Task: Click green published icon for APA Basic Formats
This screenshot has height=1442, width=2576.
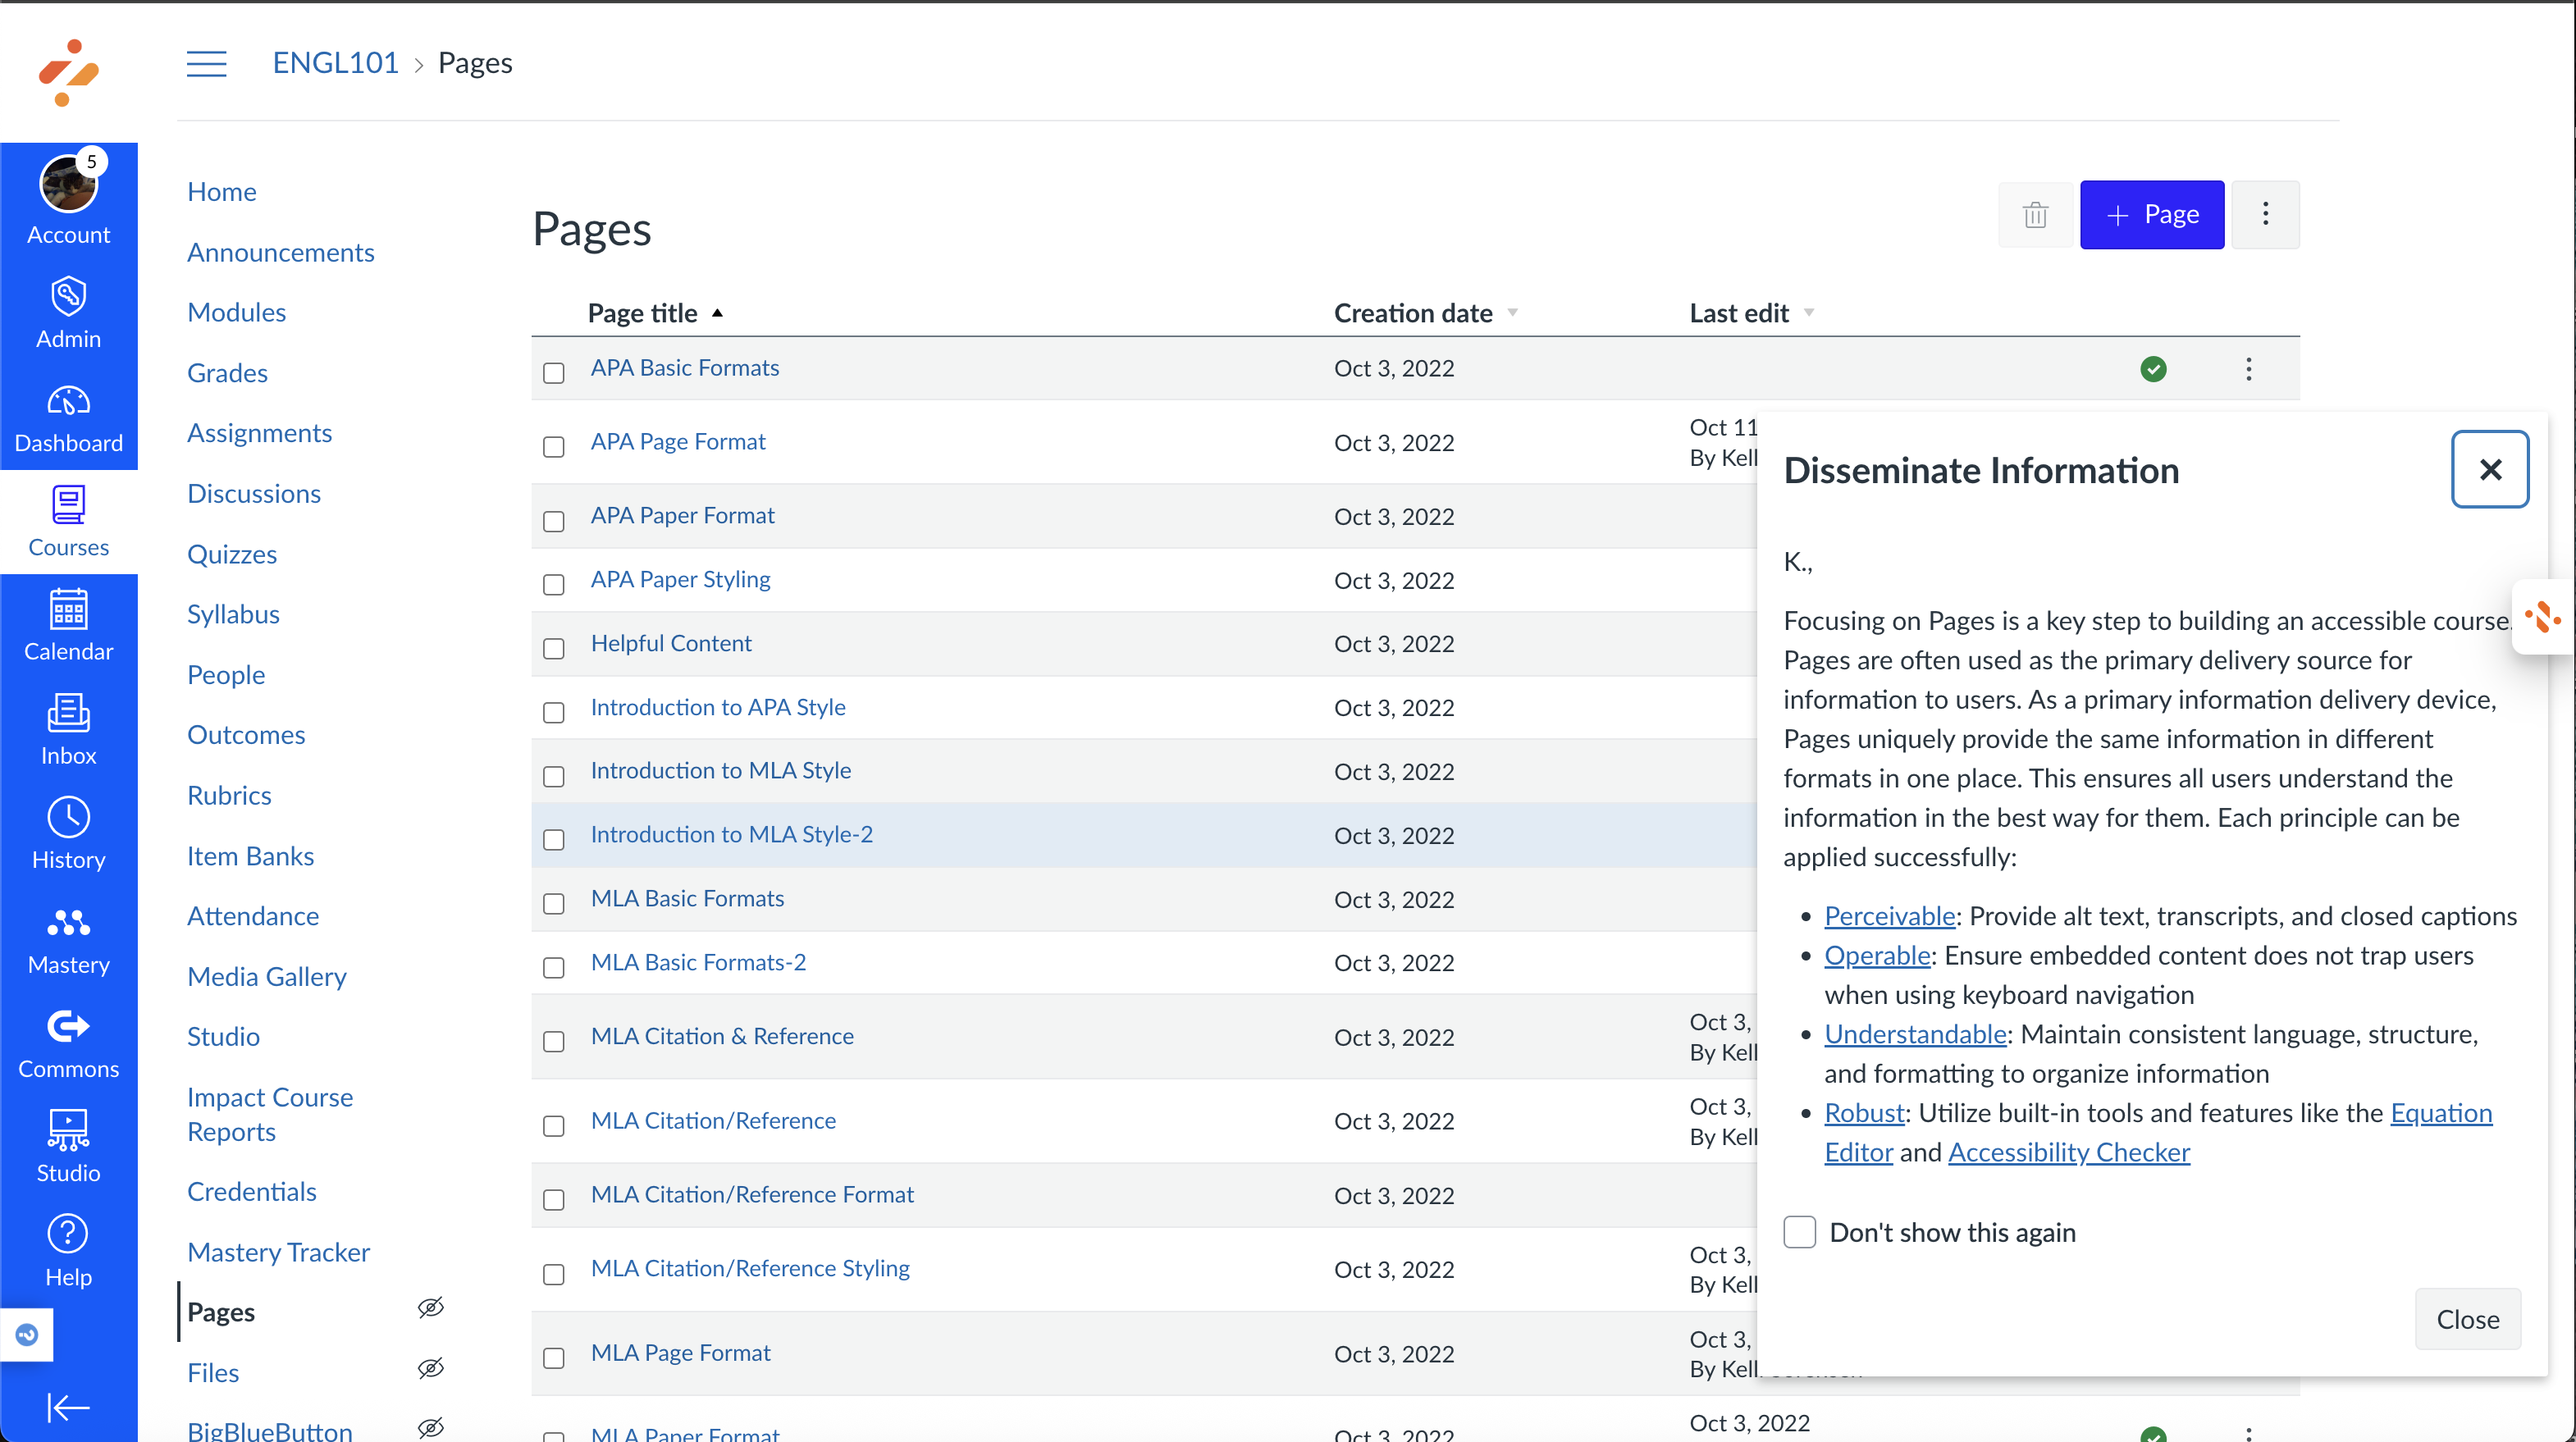Action: tap(2153, 369)
